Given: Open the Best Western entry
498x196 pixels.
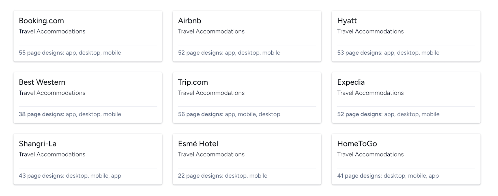Looking at the screenshot, I should (42, 82).
